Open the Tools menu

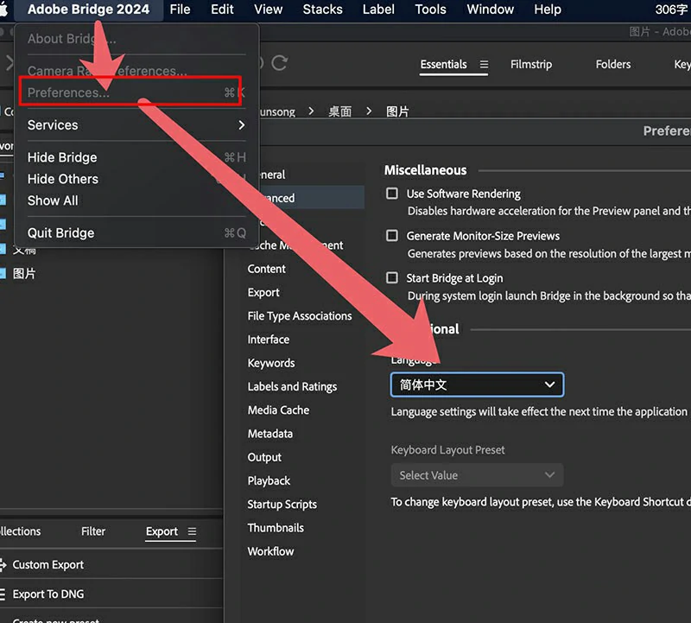(430, 10)
